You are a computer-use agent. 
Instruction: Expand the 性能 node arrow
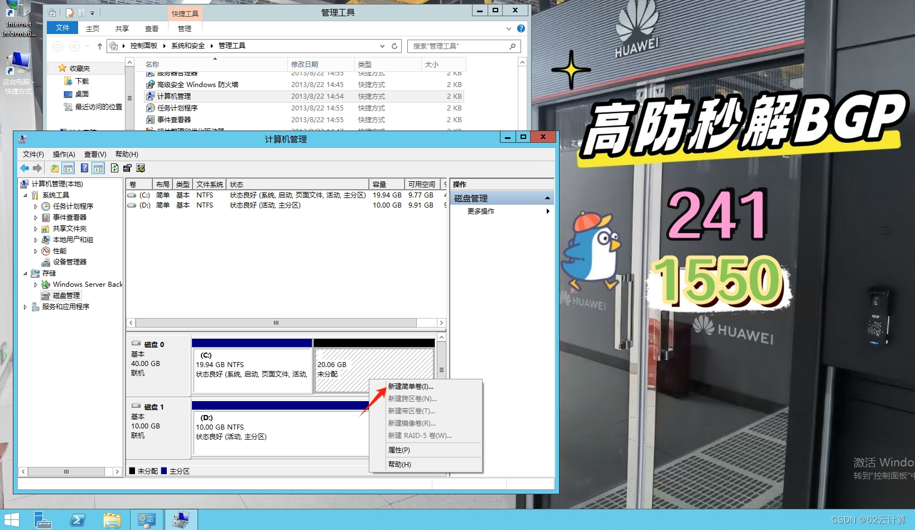36,251
